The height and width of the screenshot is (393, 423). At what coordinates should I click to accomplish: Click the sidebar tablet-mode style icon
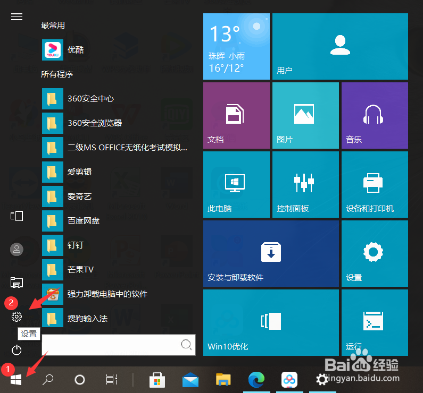(x=16, y=216)
